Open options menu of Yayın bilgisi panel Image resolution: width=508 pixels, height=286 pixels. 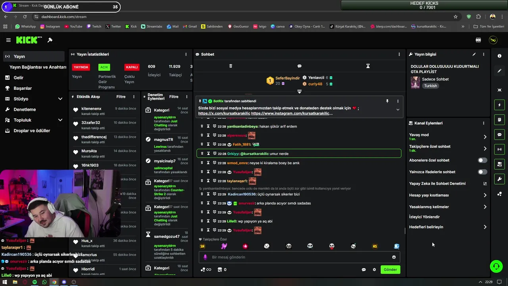pos(483,54)
